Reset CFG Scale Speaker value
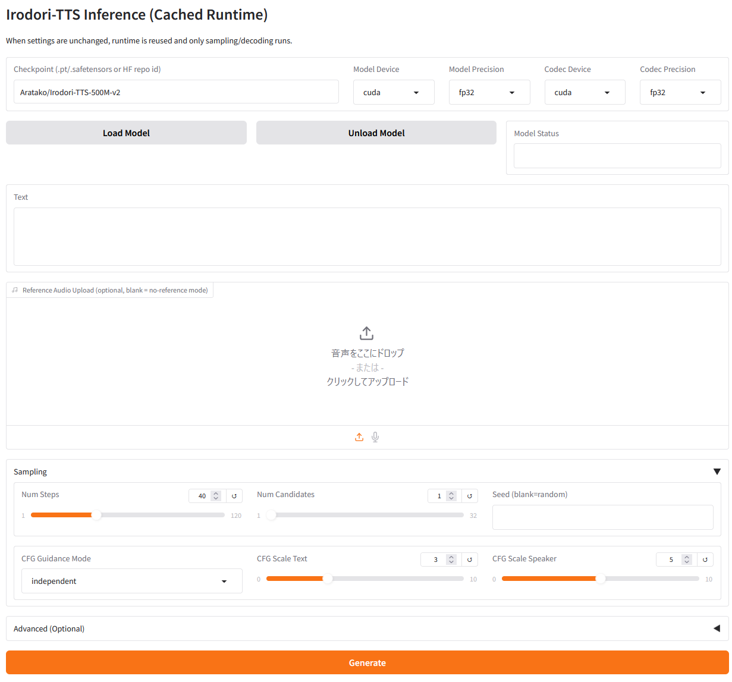The height and width of the screenshot is (682, 732). [x=705, y=560]
